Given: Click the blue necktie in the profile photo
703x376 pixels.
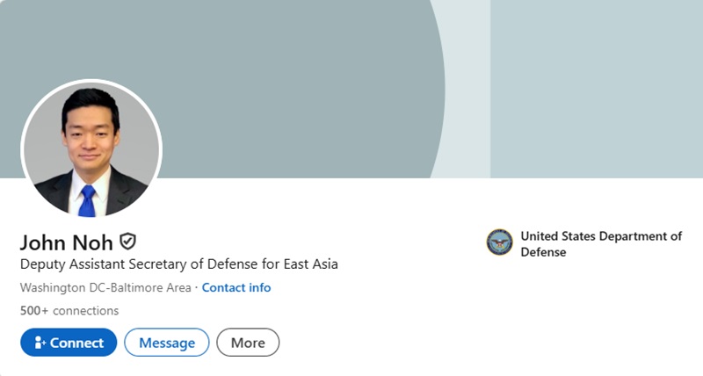Looking at the screenshot, I should tap(86, 200).
